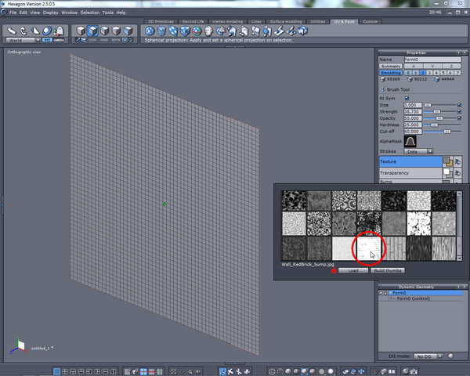470x376 pixels.
Task: Open the Strokes dropdown showing Dots
Action: [419, 151]
